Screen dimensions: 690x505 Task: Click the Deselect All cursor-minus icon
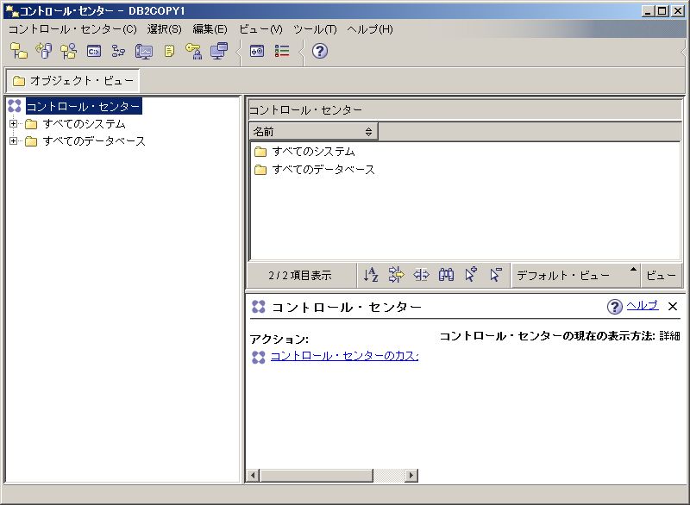coord(496,275)
